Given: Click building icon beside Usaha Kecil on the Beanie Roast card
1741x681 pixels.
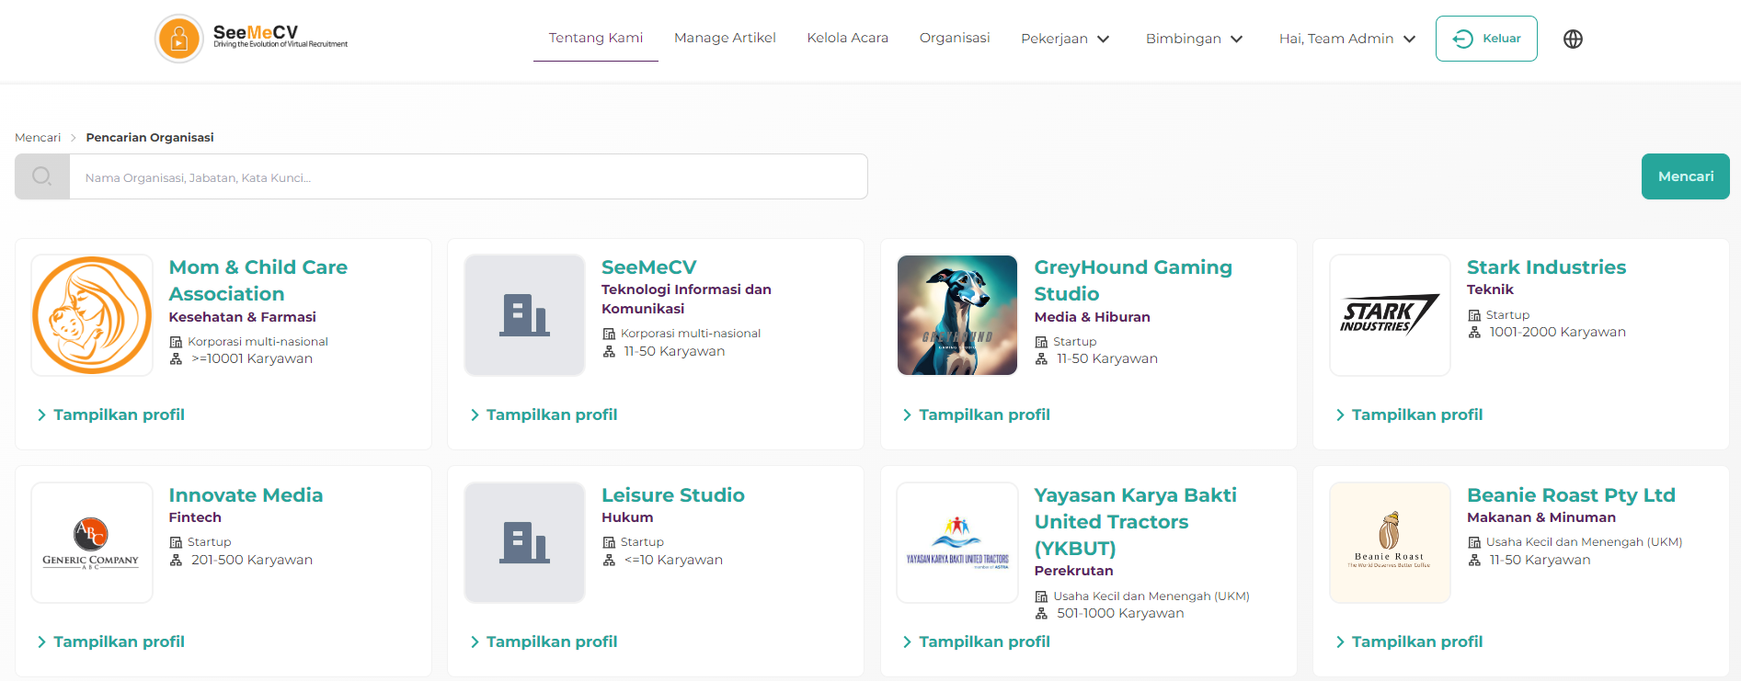Looking at the screenshot, I should coord(1474,542).
